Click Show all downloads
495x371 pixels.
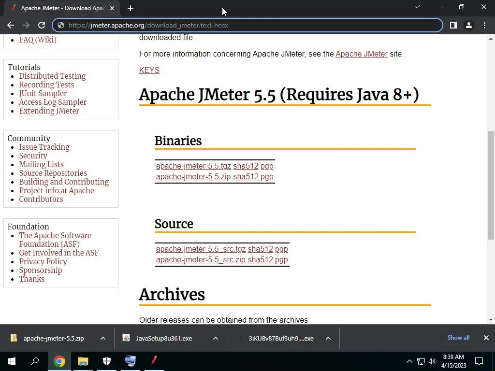pyautogui.click(x=458, y=338)
